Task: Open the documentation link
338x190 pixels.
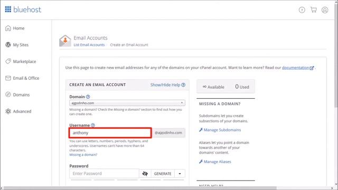Action: click(295, 68)
